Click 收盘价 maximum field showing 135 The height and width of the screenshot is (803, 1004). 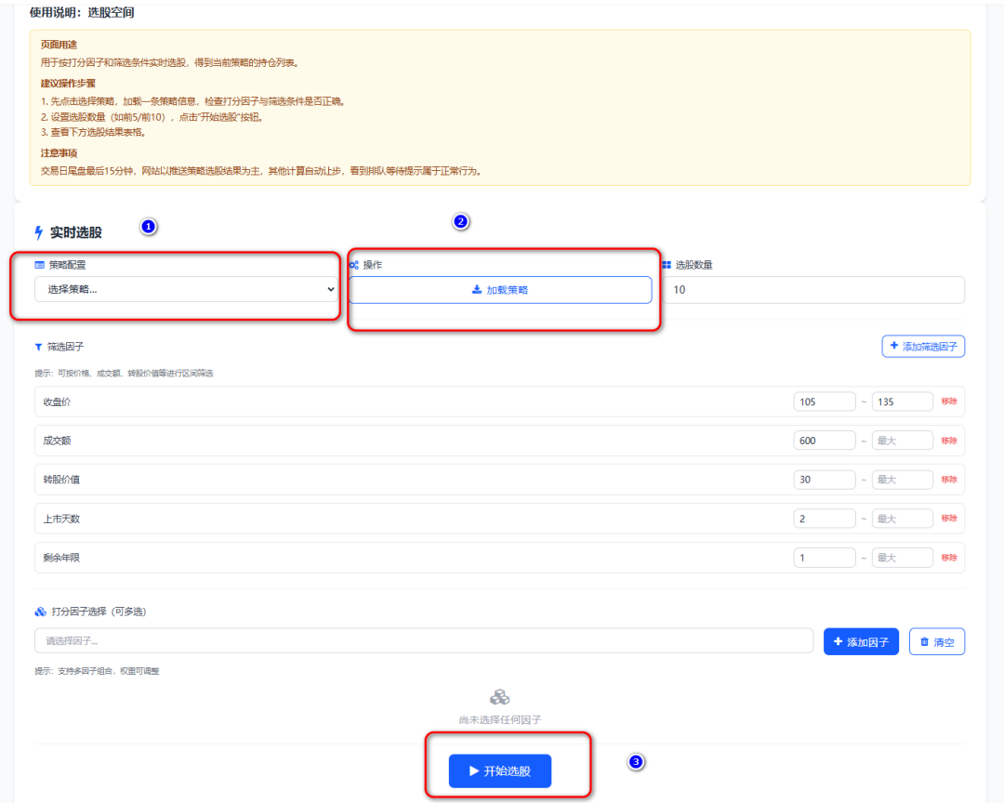[902, 402]
